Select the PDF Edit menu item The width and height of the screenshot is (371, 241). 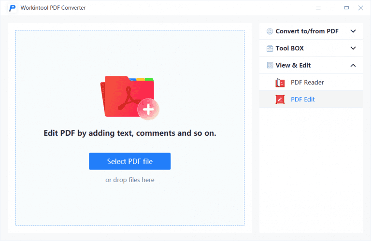point(303,99)
